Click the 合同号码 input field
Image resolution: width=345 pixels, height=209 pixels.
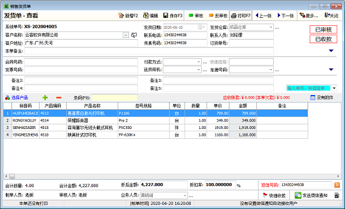click(81, 62)
